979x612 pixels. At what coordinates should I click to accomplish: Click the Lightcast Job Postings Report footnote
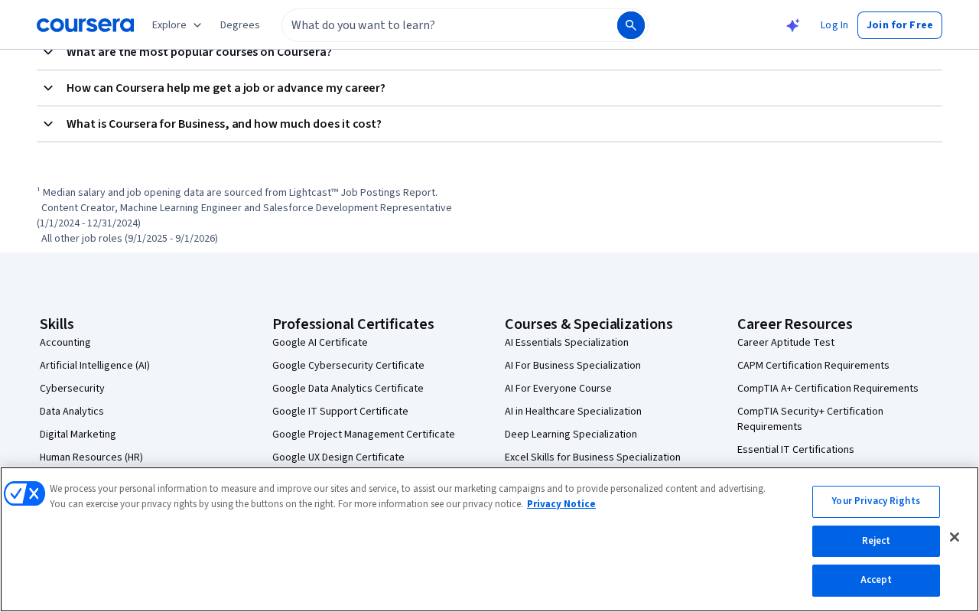point(237,192)
